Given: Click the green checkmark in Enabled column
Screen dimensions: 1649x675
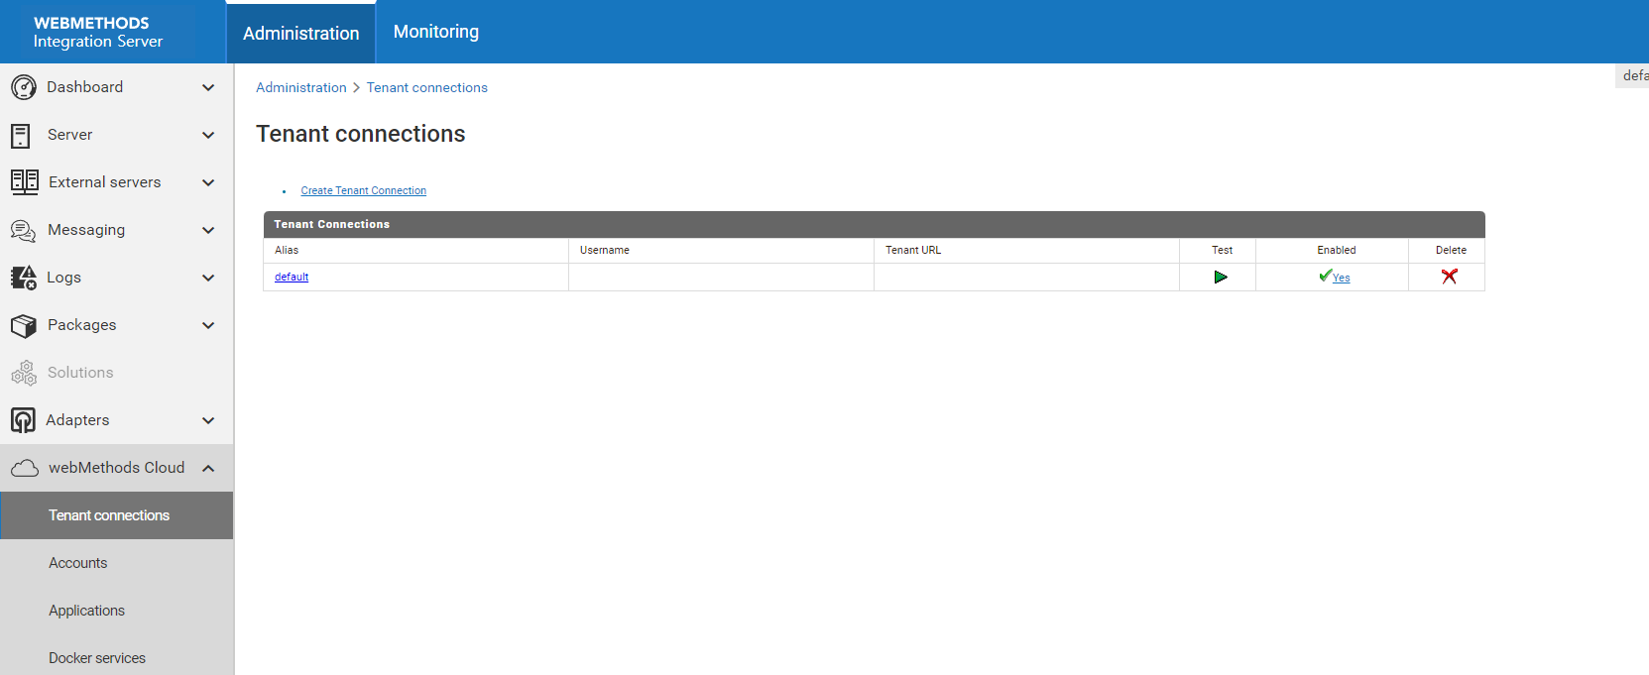Looking at the screenshot, I should click(1325, 276).
